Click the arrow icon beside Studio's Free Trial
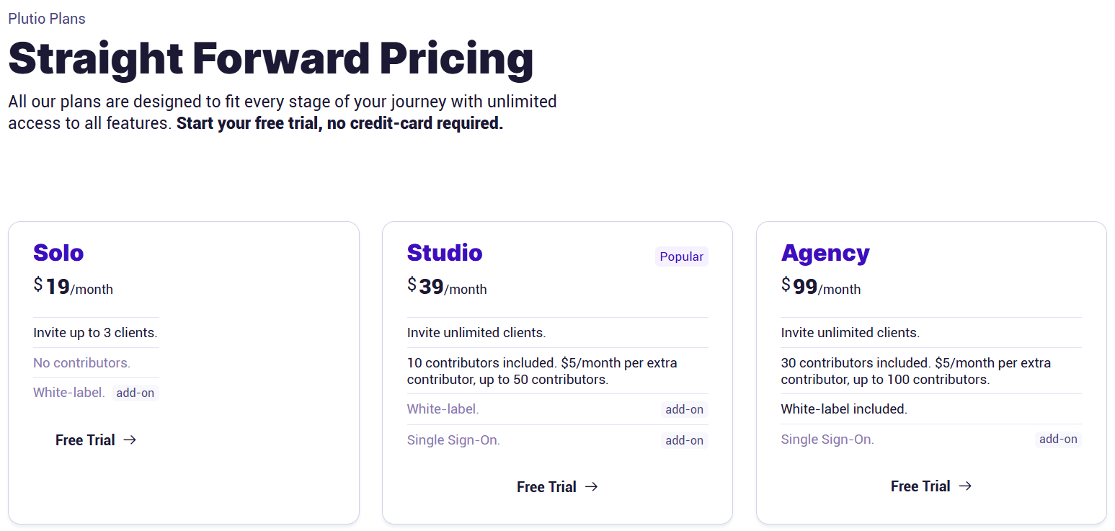1115x531 pixels. (591, 487)
